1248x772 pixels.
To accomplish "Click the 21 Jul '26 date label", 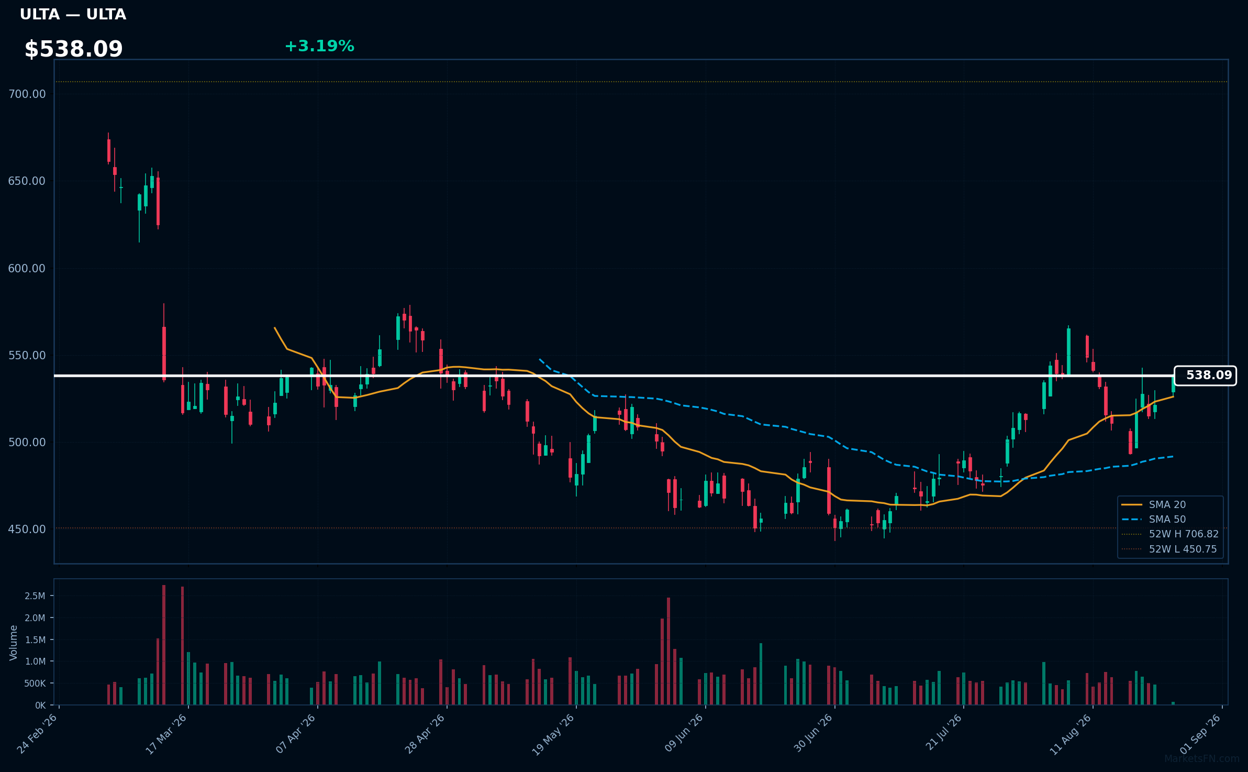I will point(943,733).
